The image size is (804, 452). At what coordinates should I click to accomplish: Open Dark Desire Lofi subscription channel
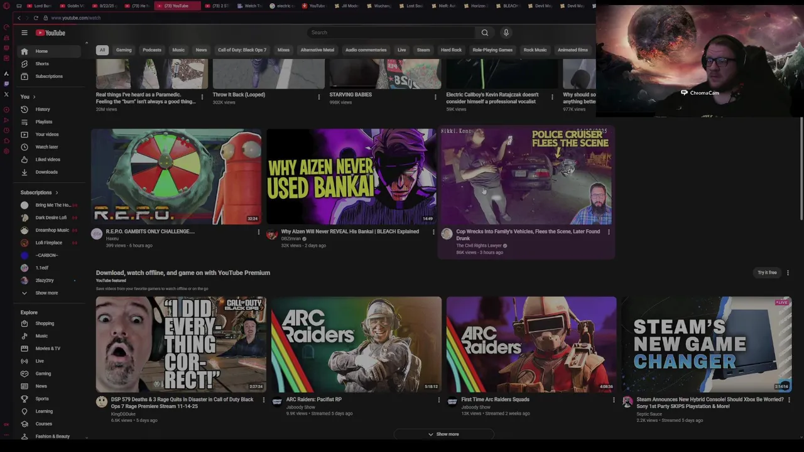pyautogui.click(x=48, y=218)
